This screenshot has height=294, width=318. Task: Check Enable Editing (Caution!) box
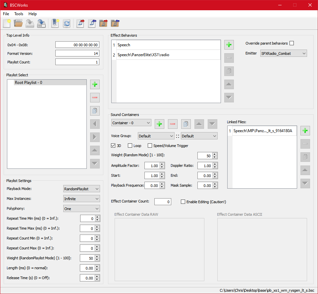pos(183,202)
